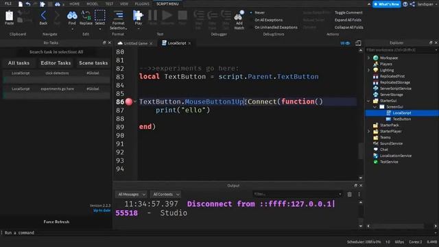This screenshot has height=247, width=439.
Task: Click the Lighting bulb icon
Action: [376, 70]
